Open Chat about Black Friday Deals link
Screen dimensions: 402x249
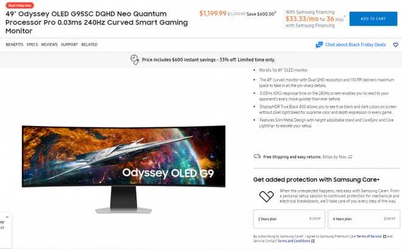(x=356, y=44)
